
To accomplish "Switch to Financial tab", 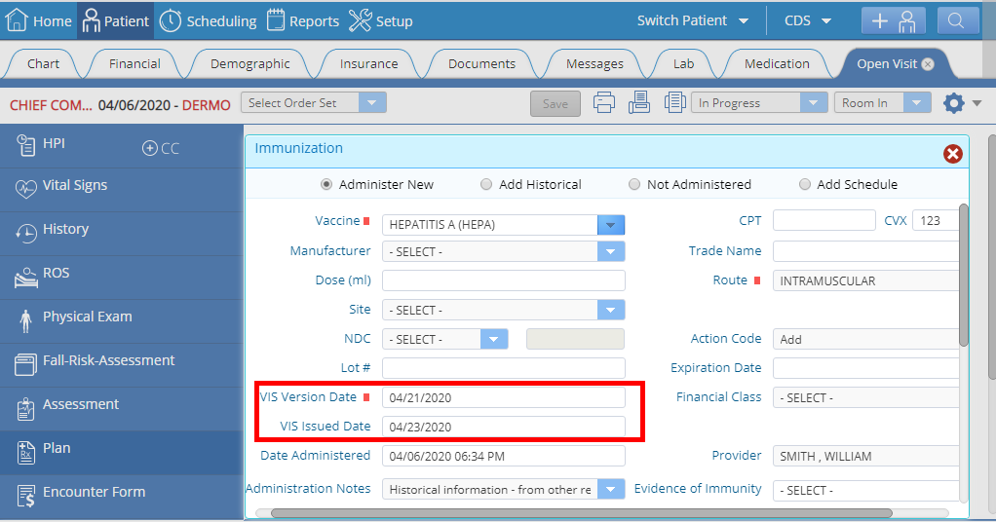I will pos(134,64).
